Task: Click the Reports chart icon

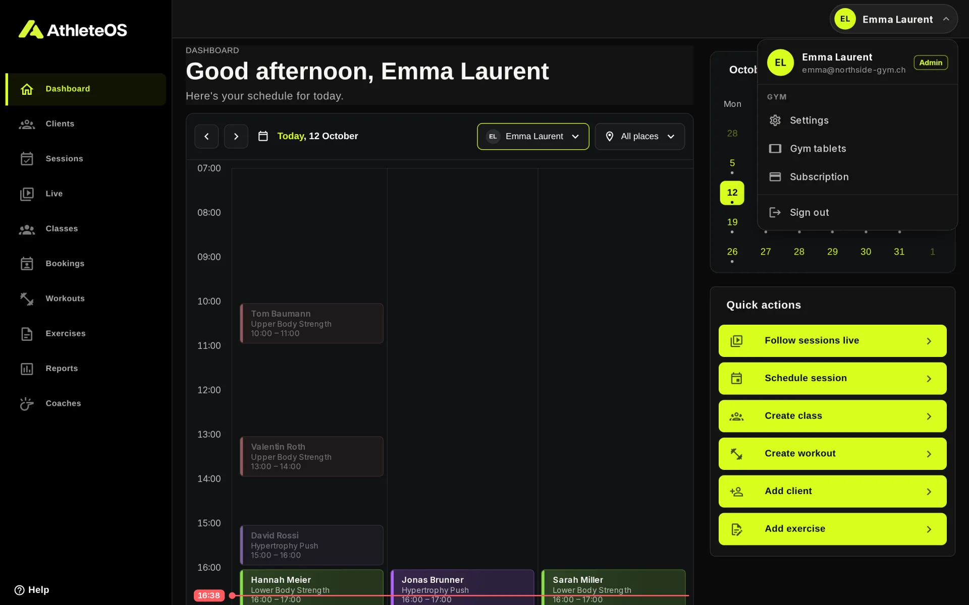Action: point(27,369)
